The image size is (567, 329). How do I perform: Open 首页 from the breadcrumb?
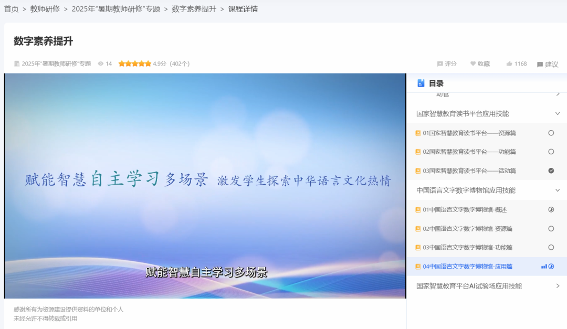coord(10,8)
